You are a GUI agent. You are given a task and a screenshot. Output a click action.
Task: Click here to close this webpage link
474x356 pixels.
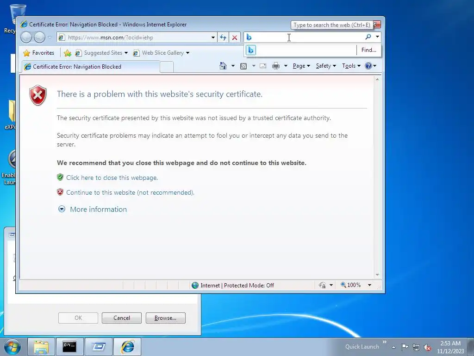[x=112, y=178]
